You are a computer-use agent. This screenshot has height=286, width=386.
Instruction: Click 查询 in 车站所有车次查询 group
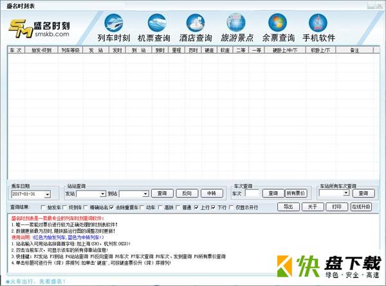point(363,194)
